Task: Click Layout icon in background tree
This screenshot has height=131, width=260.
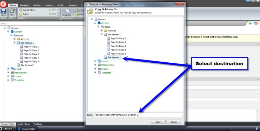Action: tap(12, 69)
